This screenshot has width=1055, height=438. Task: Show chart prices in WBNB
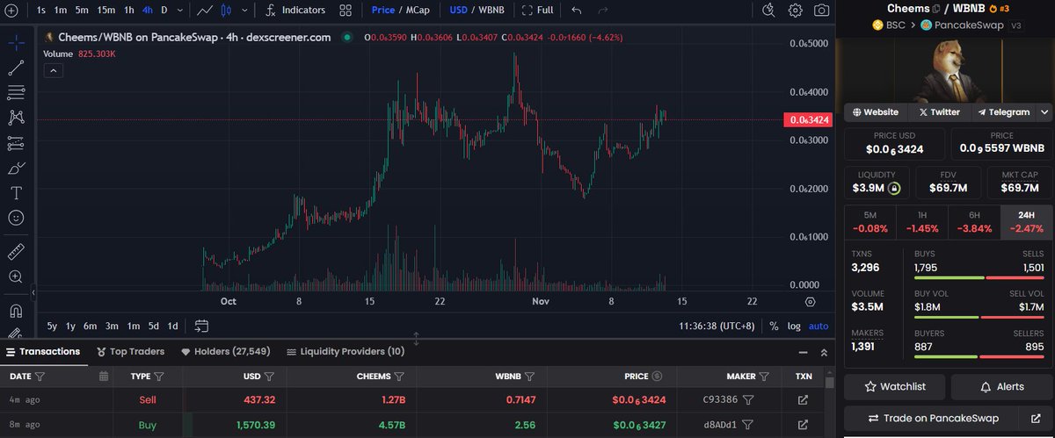491,11
